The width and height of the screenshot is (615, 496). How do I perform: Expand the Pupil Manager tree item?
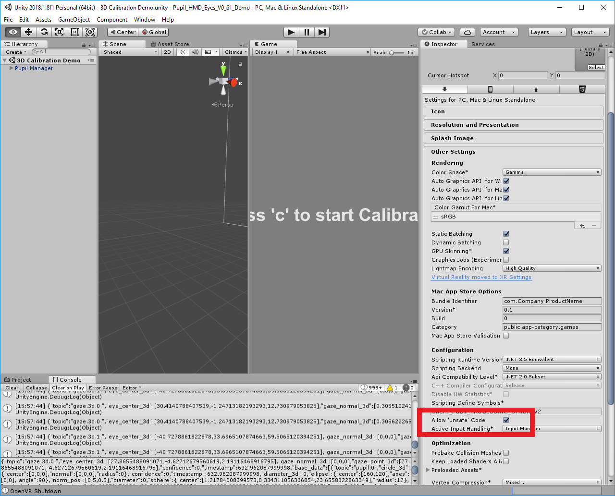[x=12, y=68]
